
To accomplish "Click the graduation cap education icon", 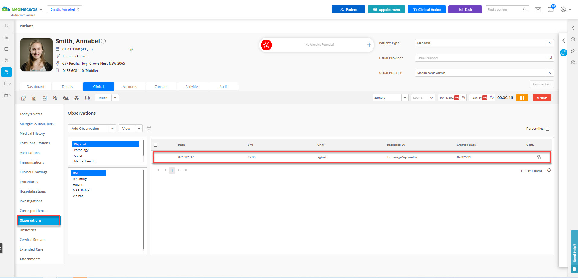I will [x=87, y=98].
